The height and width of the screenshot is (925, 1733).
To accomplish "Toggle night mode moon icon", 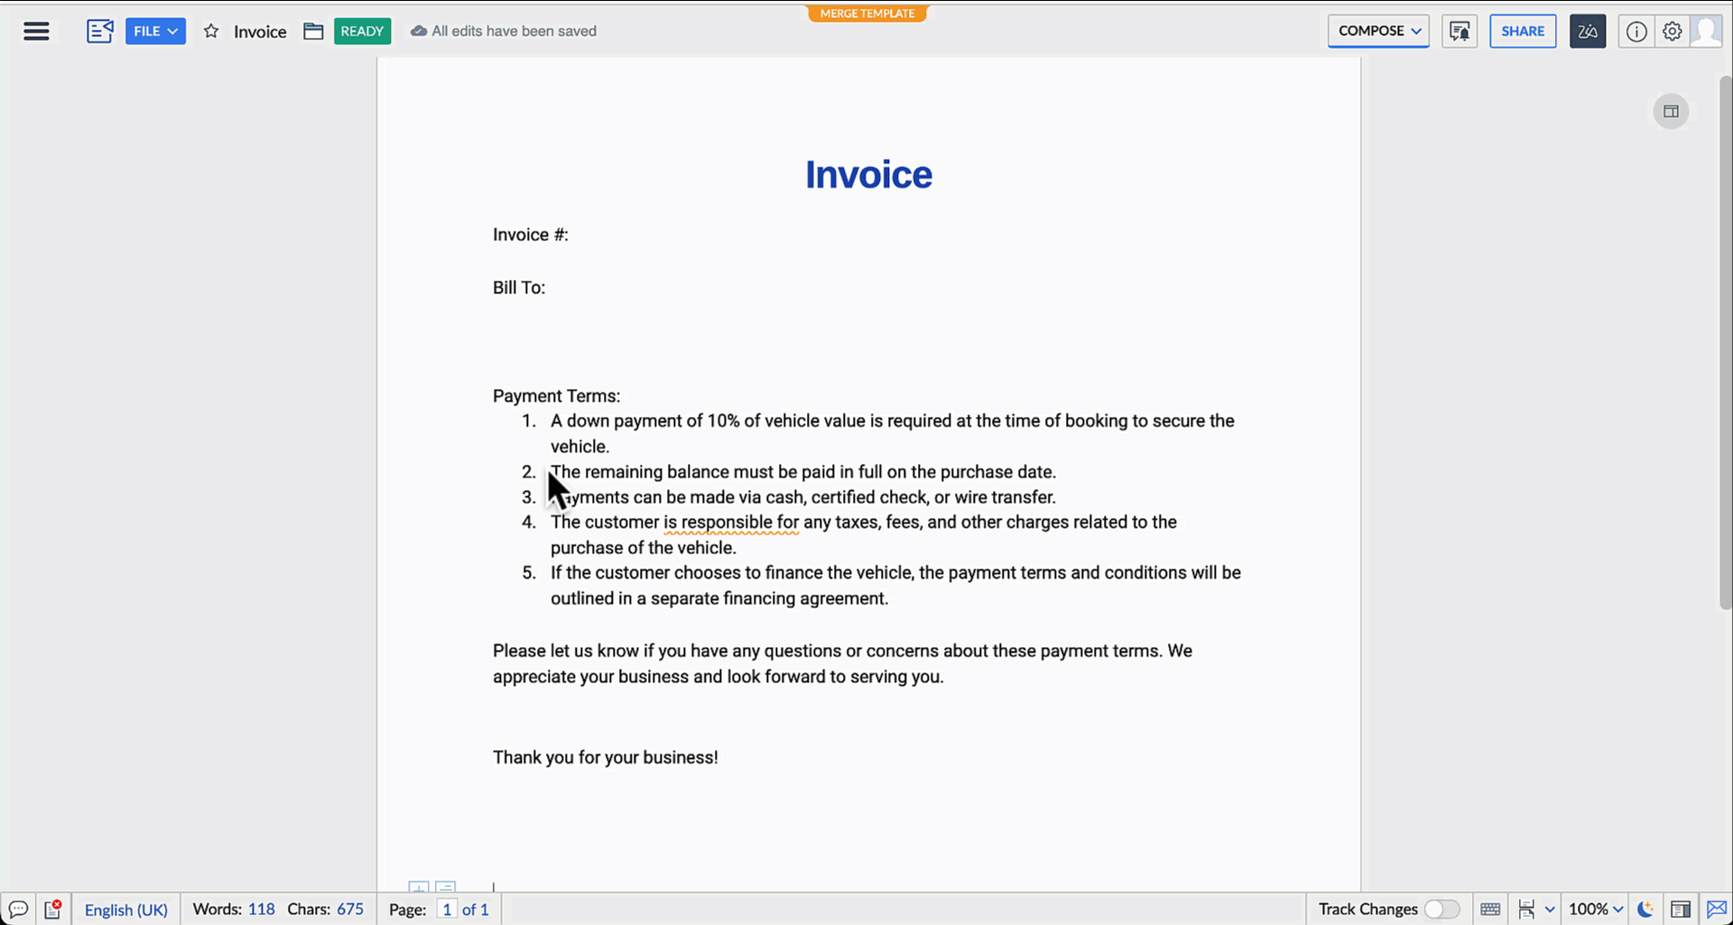I will click(1645, 910).
